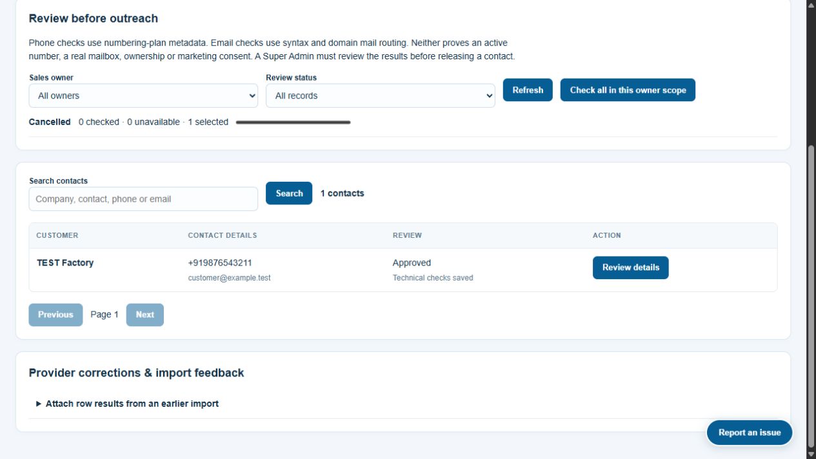Screen dimensions: 816x459
Task: Click the Page 1 indicator
Action: (x=104, y=315)
